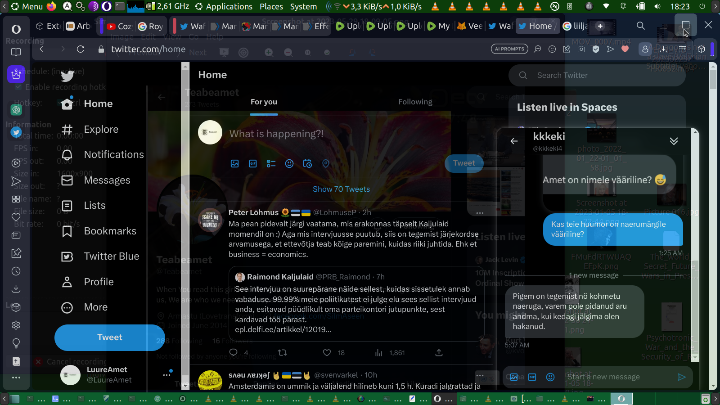Open the Opera main menu logo

tap(16, 29)
